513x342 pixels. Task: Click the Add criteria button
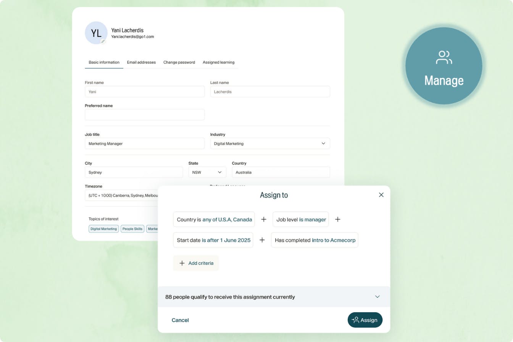[x=196, y=263]
